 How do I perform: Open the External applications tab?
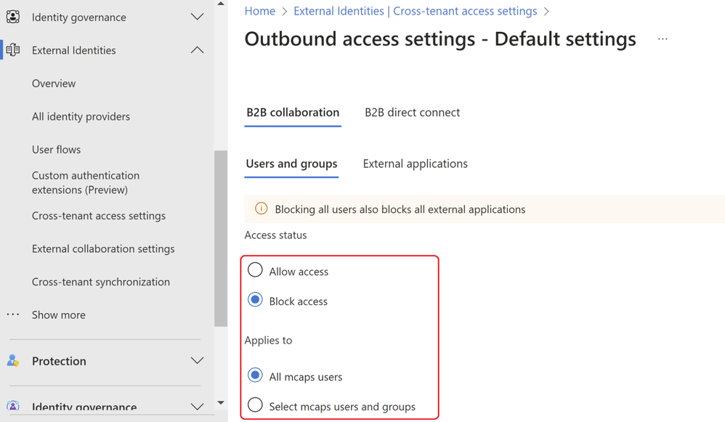(x=415, y=163)
